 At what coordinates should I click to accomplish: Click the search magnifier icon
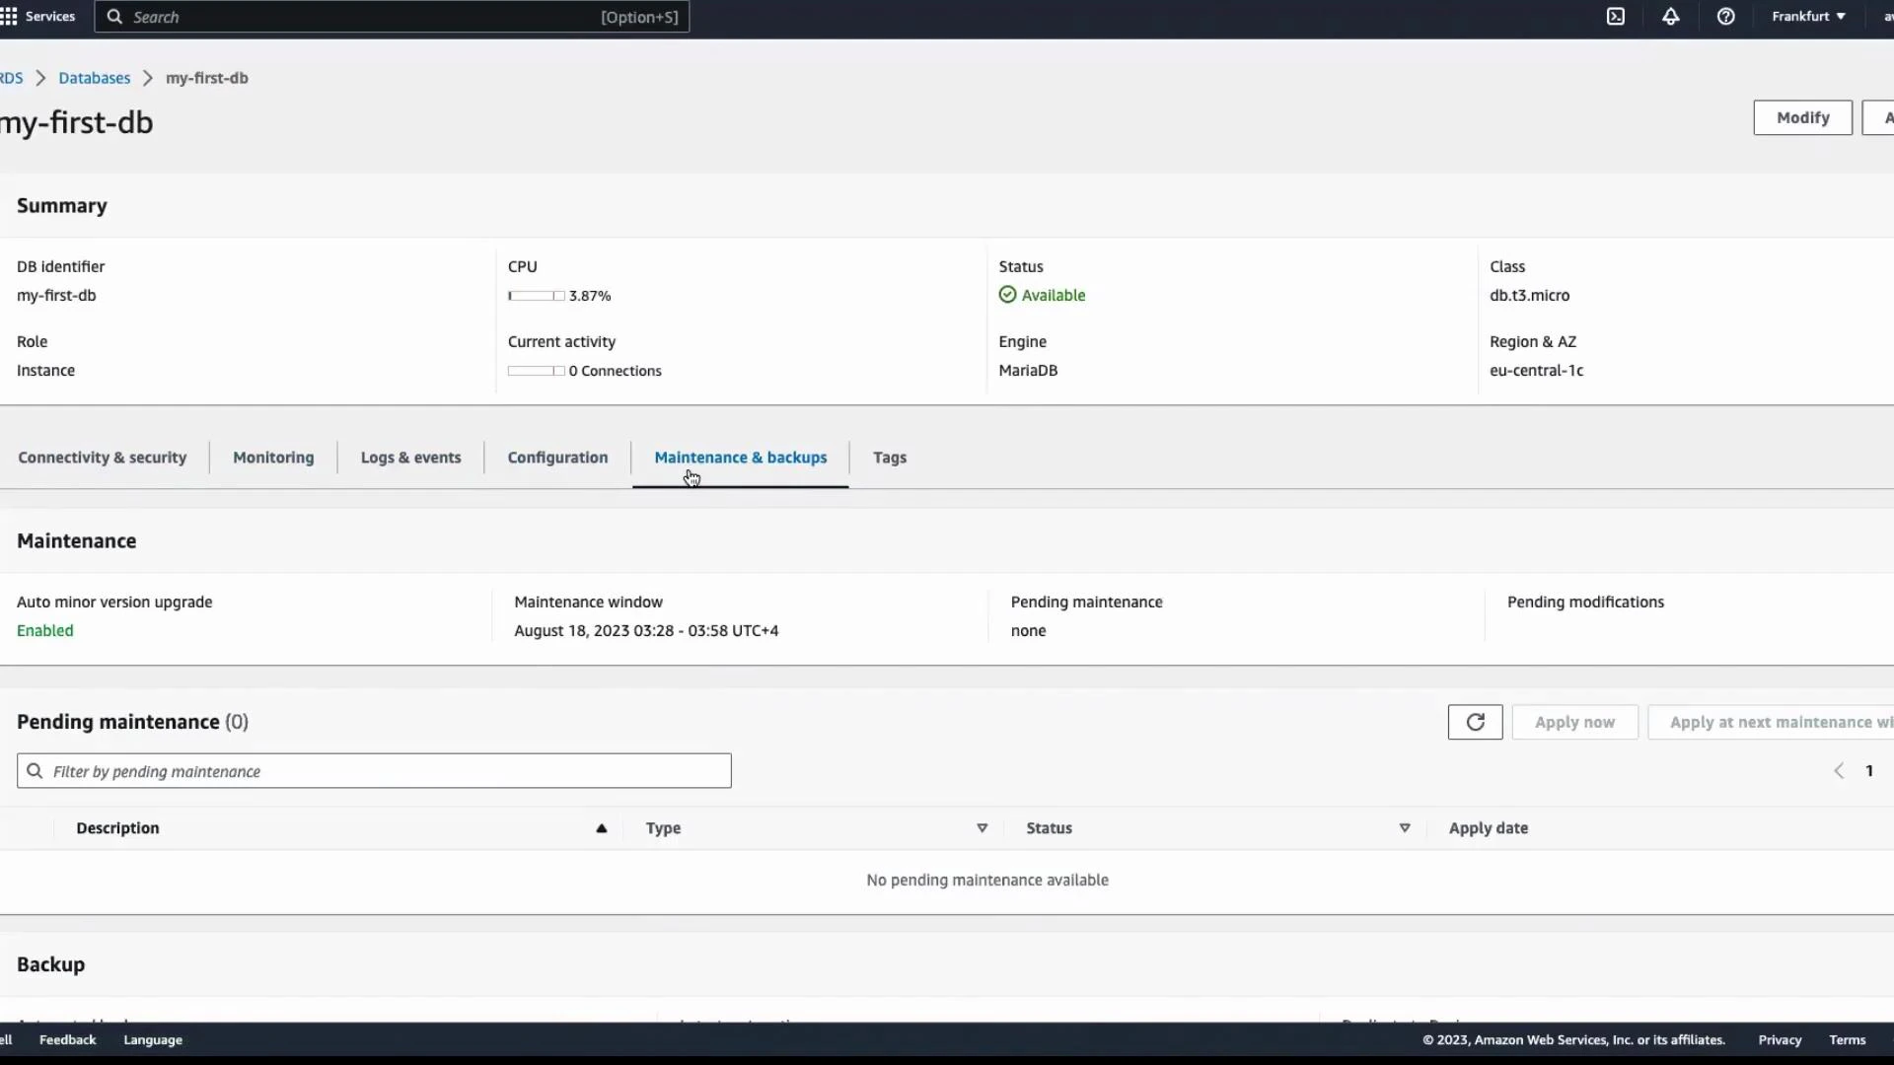[x=114, y=17]
